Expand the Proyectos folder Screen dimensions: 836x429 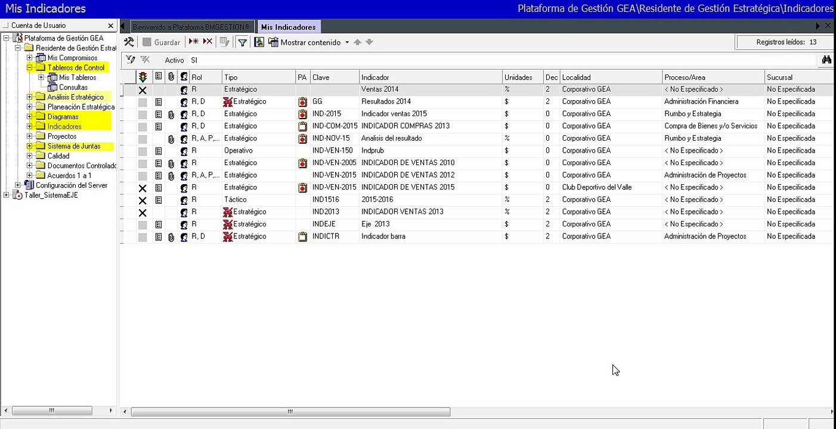[x=30, y=136]
